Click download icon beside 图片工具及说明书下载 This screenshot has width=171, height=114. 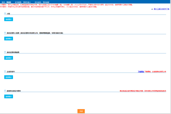[152, 9]
